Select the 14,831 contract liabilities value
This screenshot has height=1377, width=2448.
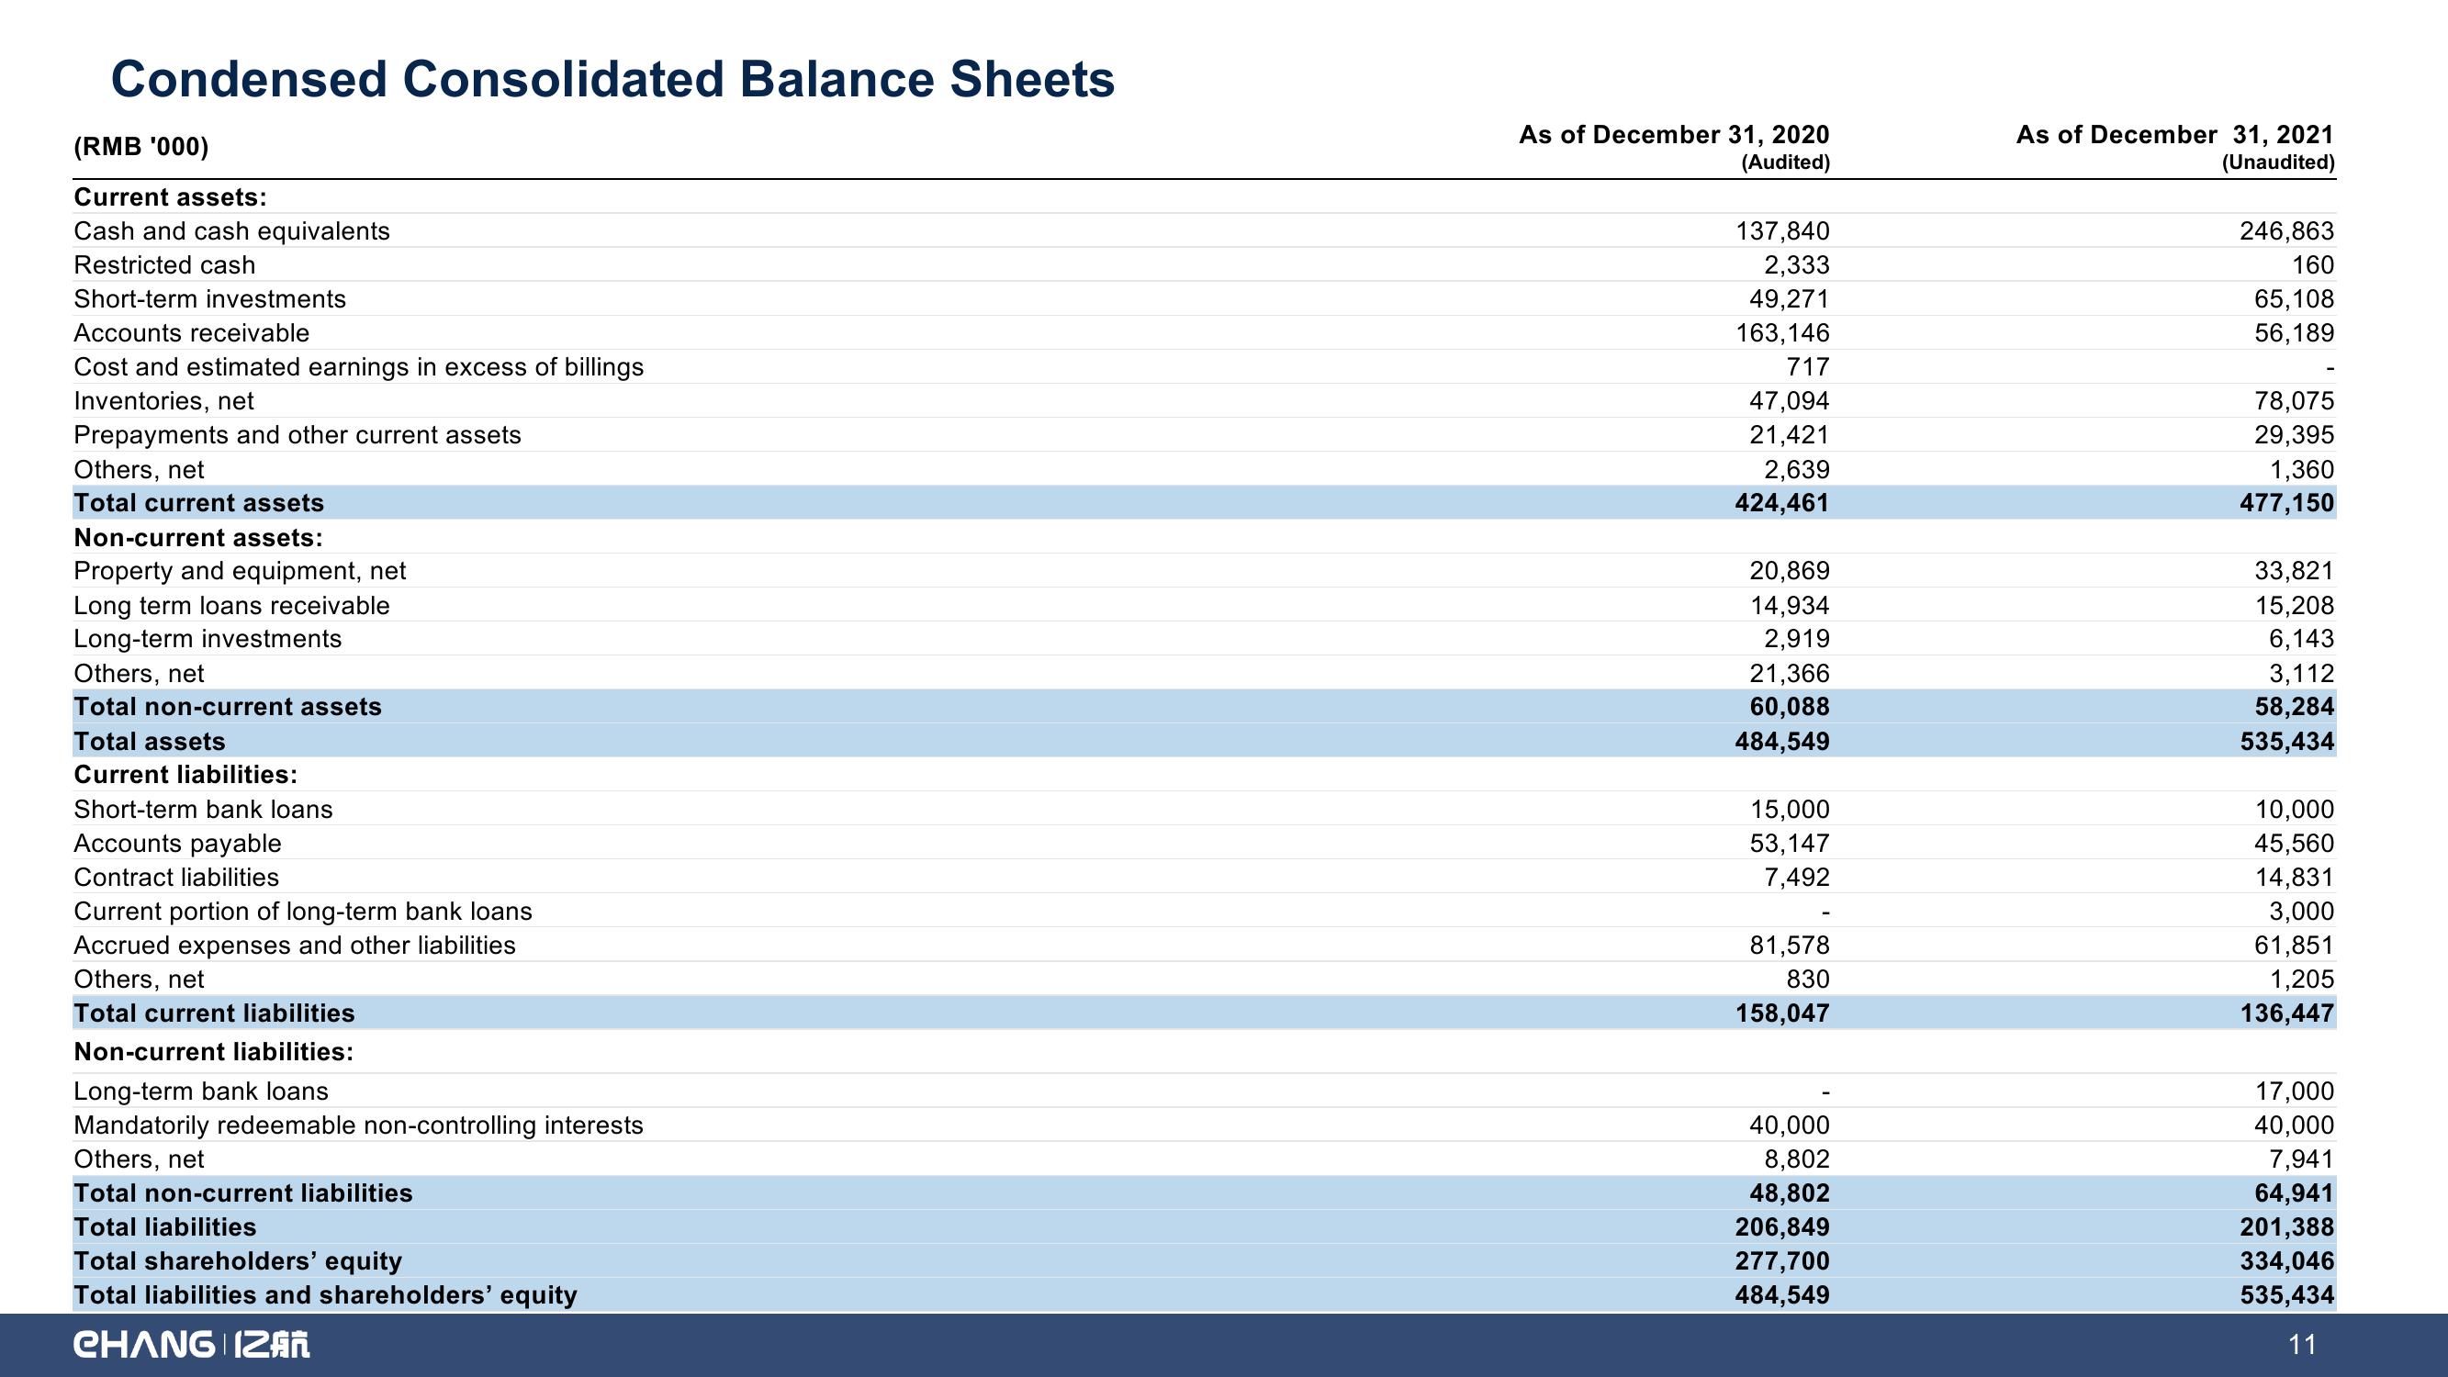coord(2294,877)
